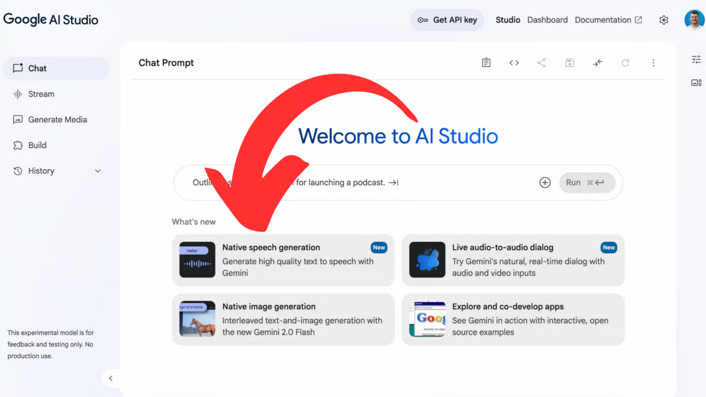The image size is (706, 397).
Task: Open the system instructions clipboard icon
Action: 486,63
